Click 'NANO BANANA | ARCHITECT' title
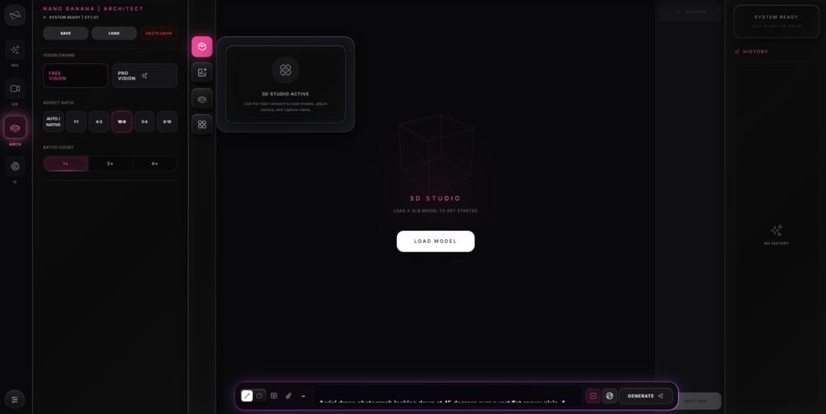Screen dimensions: 826x414 click(x=93, y=8)
